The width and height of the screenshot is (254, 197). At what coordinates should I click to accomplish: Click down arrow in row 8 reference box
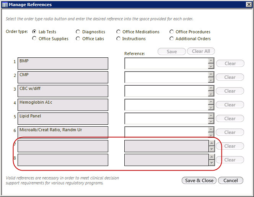(x=212, y=163)
